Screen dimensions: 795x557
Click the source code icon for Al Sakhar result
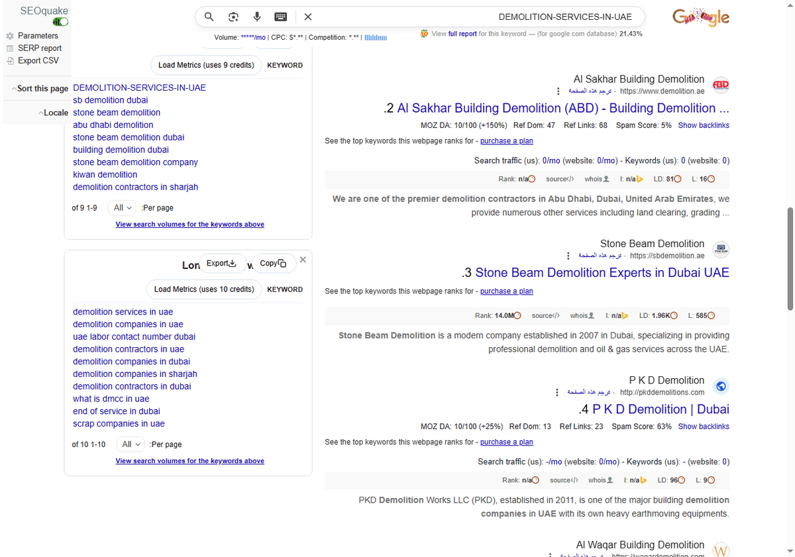pyautogui.click(x=560, y=179)
